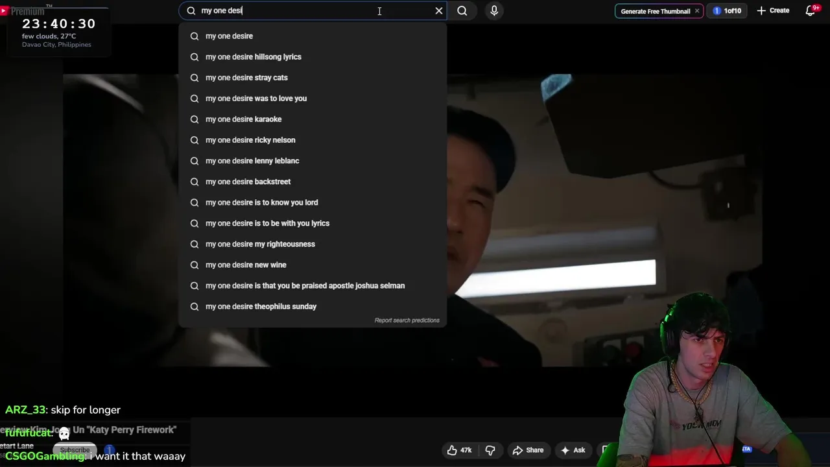Click Generate Free Thumbnail button
Image resolution: width=830 pixels, height=467 pixels.
coord(655,11)
